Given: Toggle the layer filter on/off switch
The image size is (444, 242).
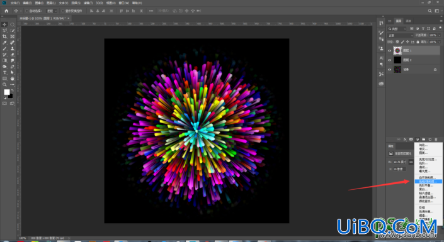Looking at the screenshot, I should [440, 28].
